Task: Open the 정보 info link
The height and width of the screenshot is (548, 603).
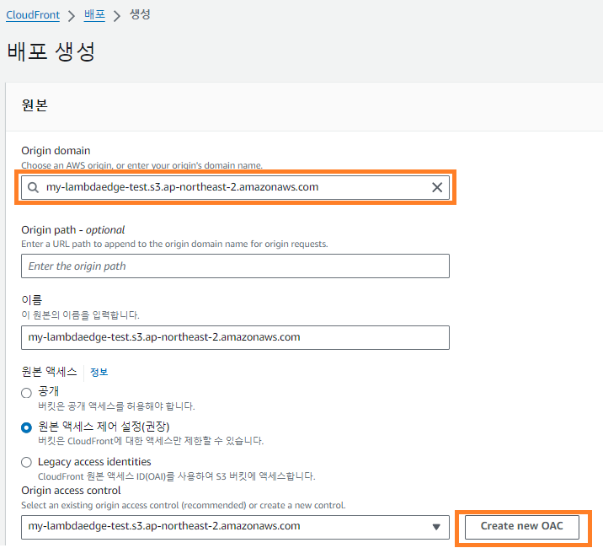Action: point(99,372)
